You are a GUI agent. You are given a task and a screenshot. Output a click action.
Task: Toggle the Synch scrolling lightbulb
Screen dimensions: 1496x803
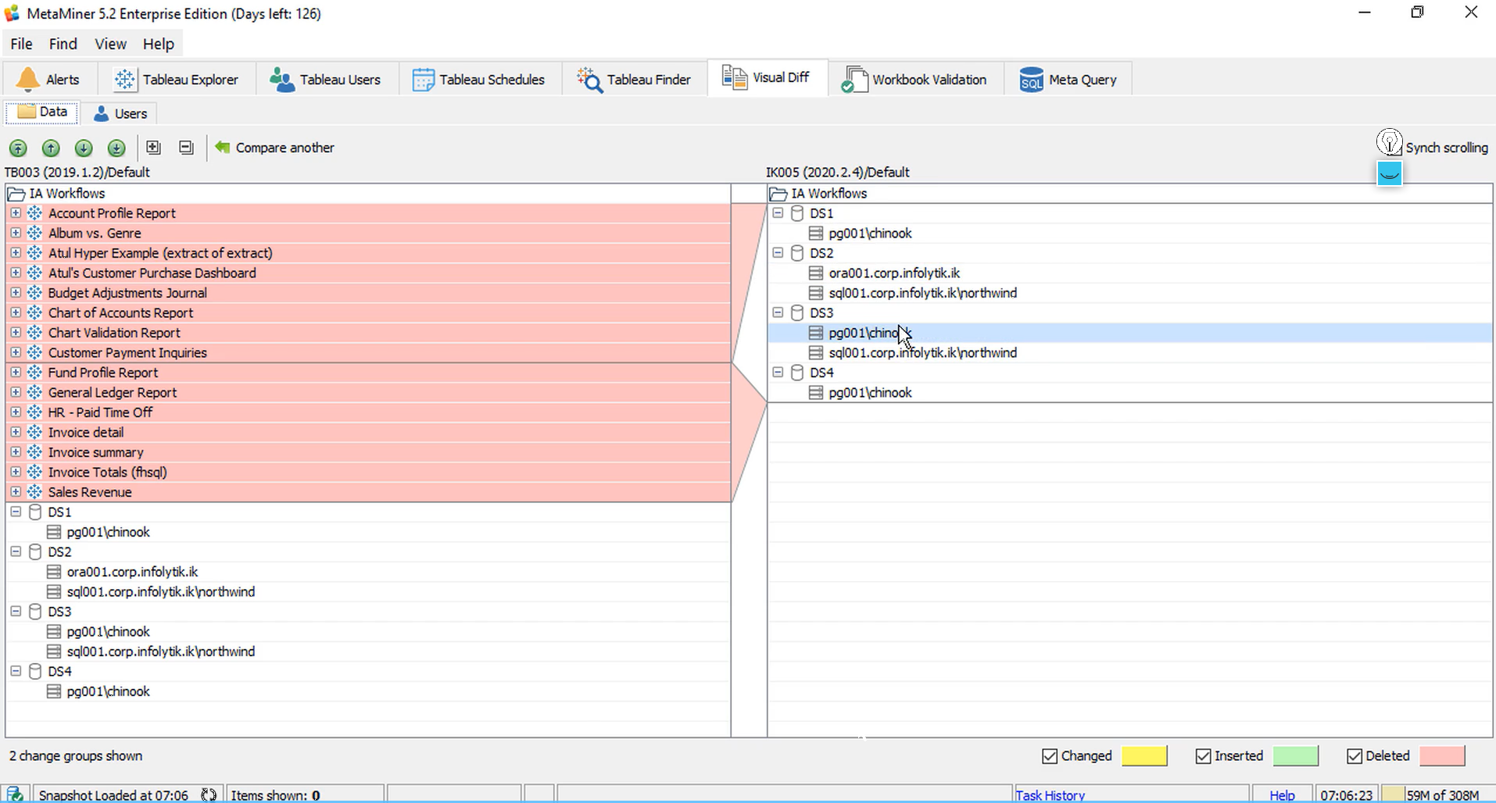1389,143
